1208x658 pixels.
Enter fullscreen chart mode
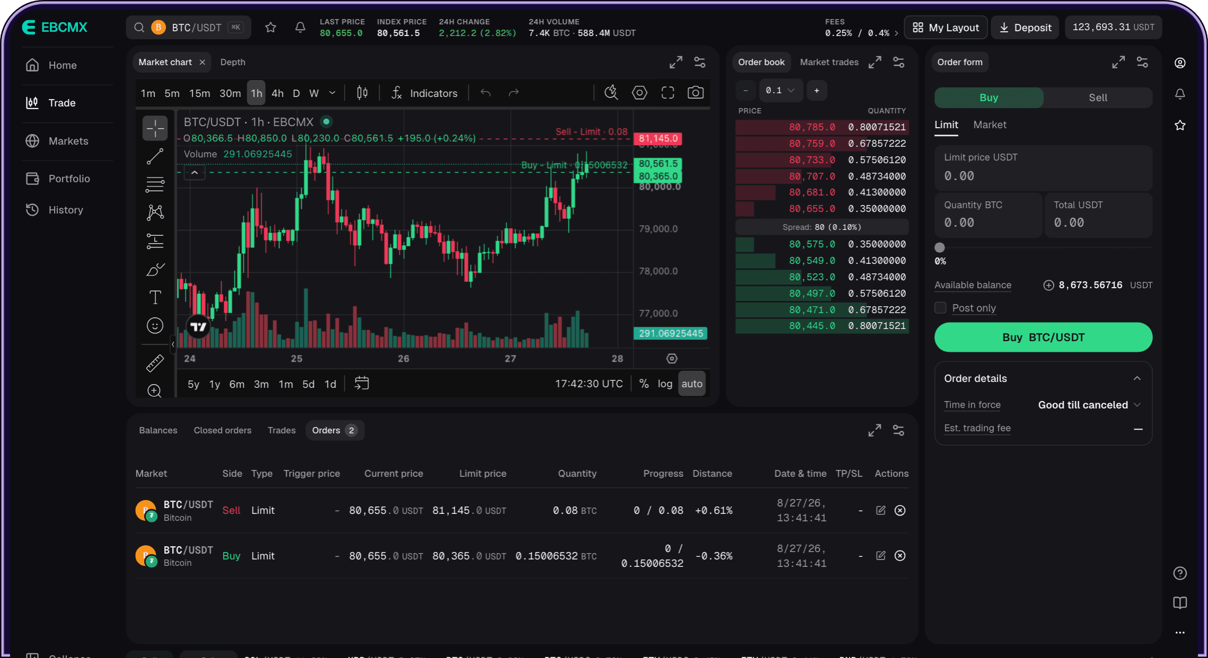668,93
